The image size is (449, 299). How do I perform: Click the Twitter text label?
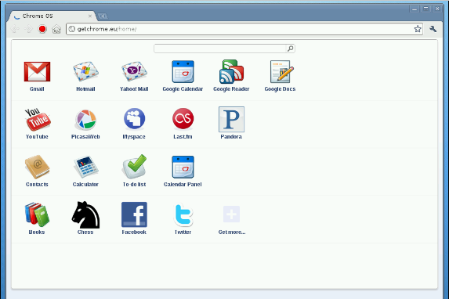tap(183, 232)
